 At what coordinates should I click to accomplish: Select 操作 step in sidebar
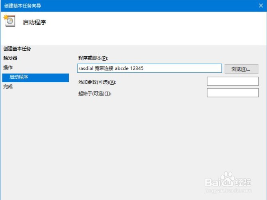(x=8, y=67)
